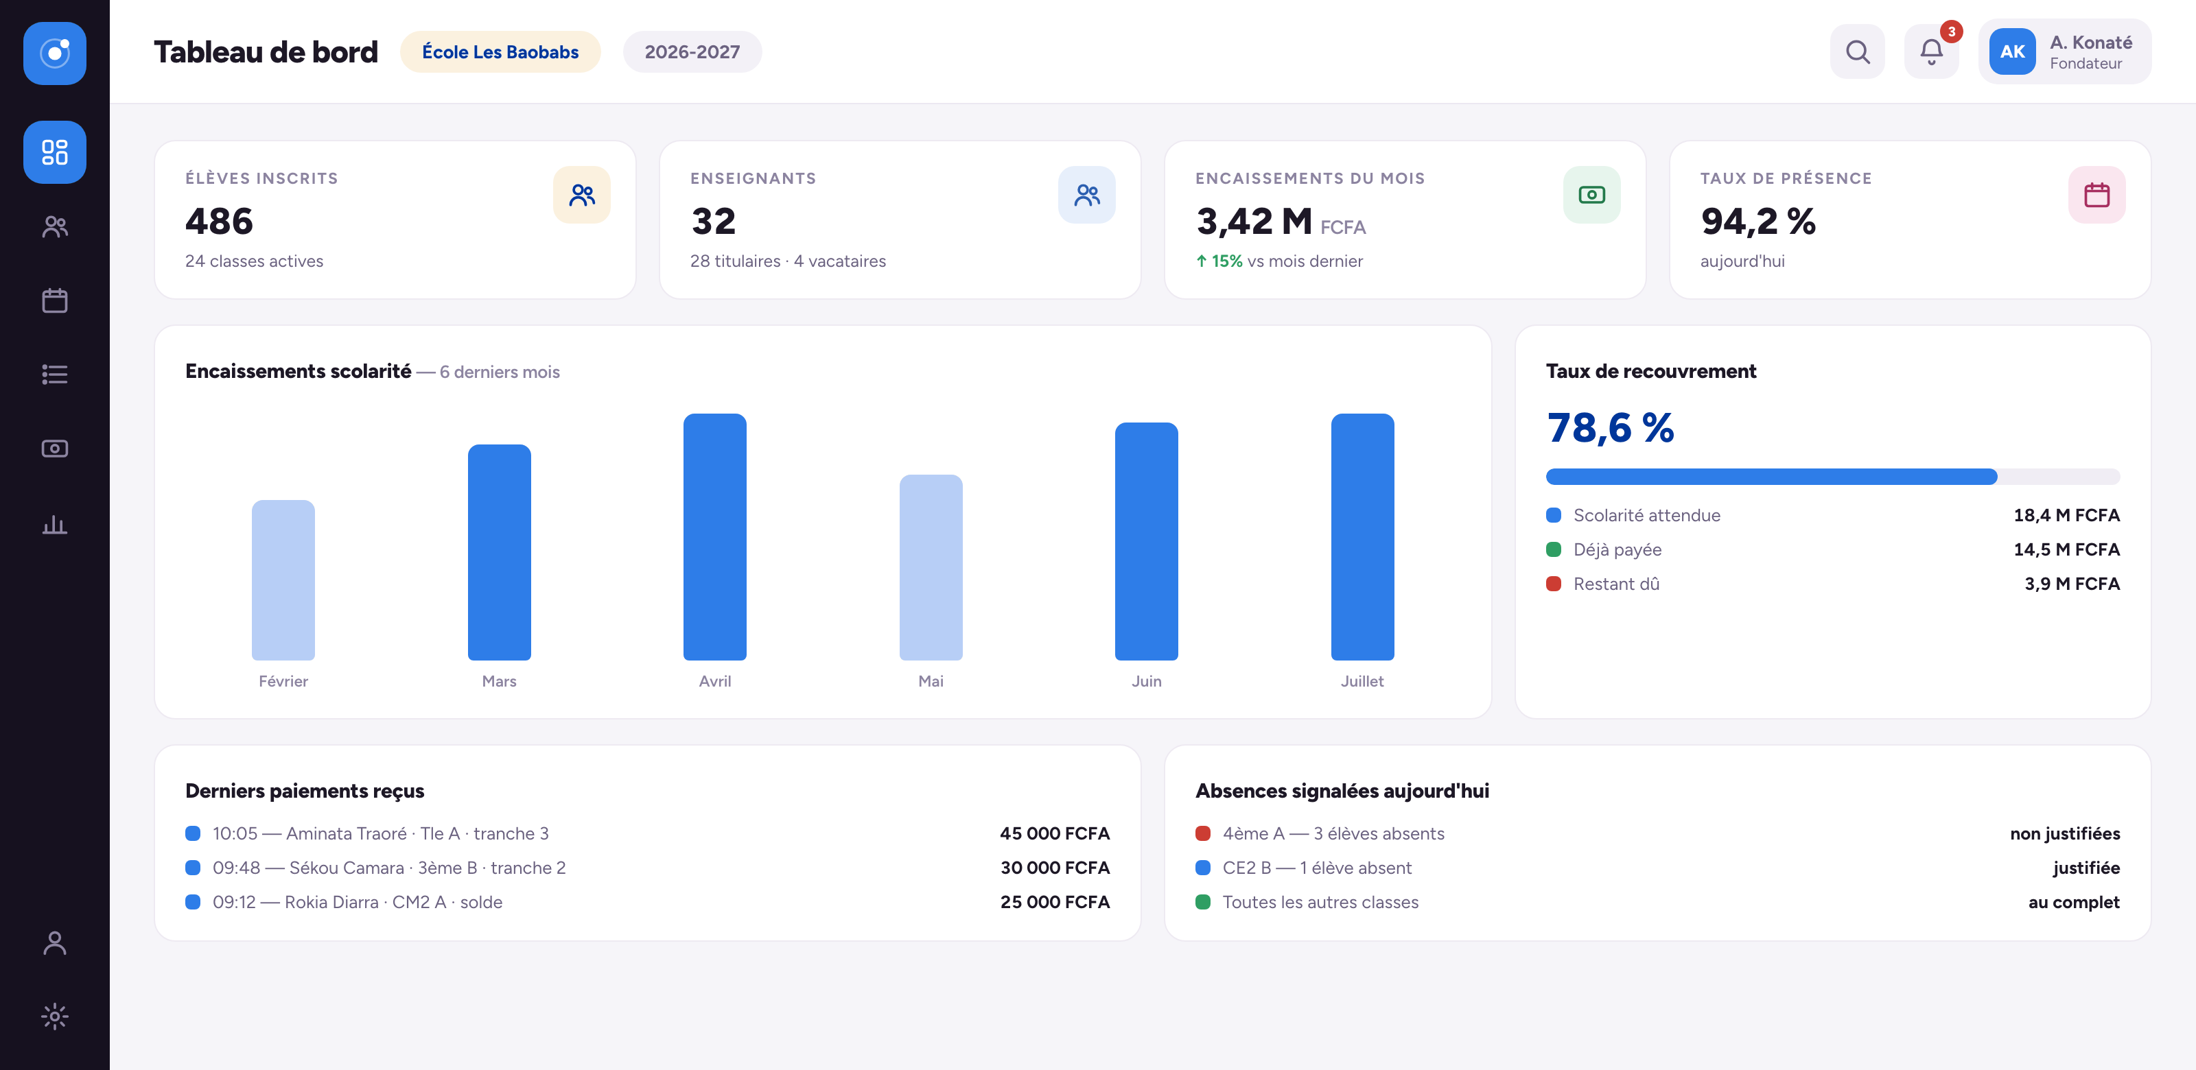Click the app logo at top of sidebar
2196x1070 pixels.
coord(55,53)
